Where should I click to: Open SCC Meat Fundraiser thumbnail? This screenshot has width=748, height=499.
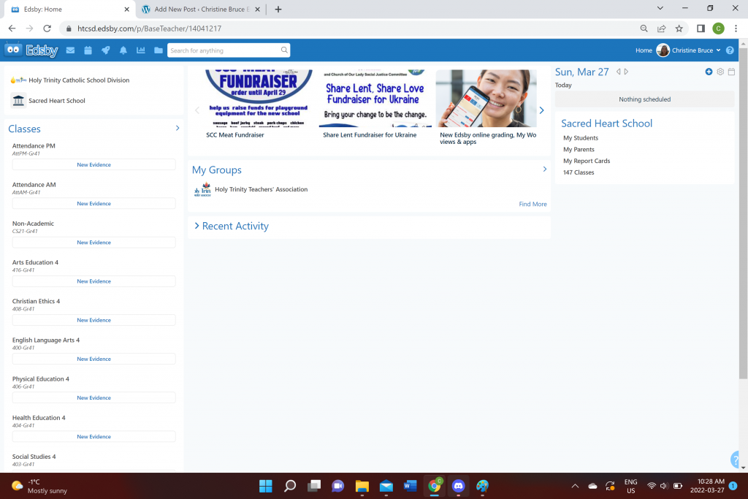259,99
